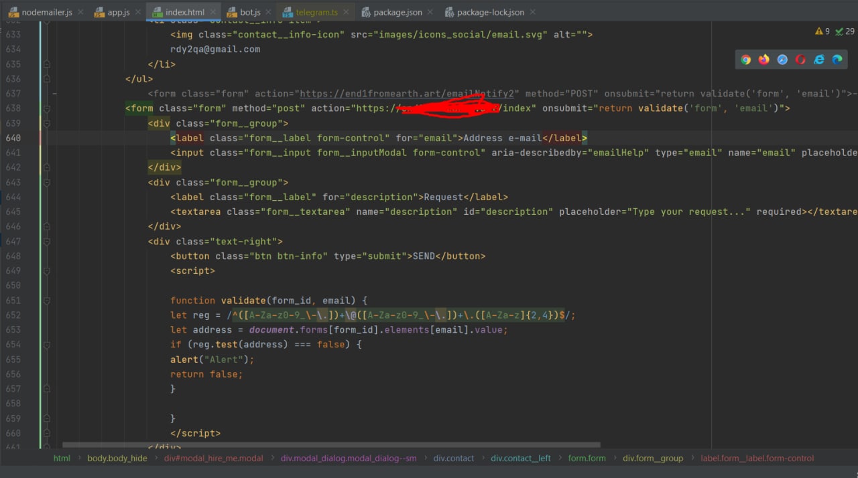Click the end1fromearth.art URL on line 637
Viewport: 858px width, 478px height.
pyautogui.click(x=407, y=94)
